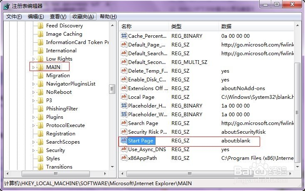Open the 帮助(H) menu
The image size is (305, 191).
(108, 17)
